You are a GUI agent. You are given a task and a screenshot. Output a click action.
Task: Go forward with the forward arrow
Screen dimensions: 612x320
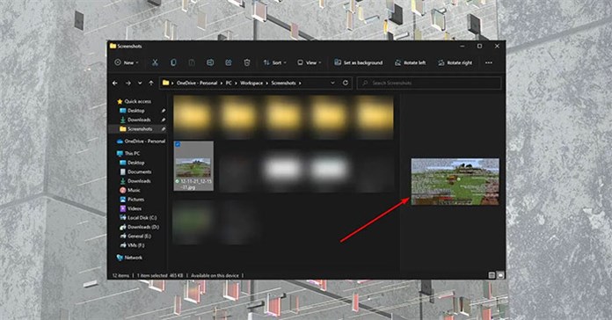click(x=127, y=84)
